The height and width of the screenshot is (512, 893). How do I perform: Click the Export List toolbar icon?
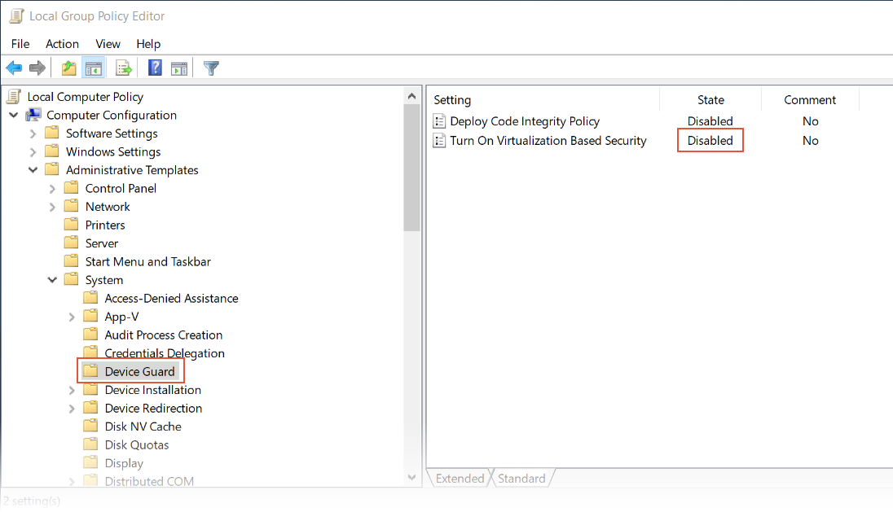[124, 68]
